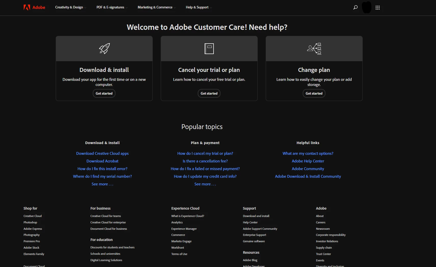Screen dimensions: 436x267
Task: Click About in Adobe footer column
Action: coord(320,216)
